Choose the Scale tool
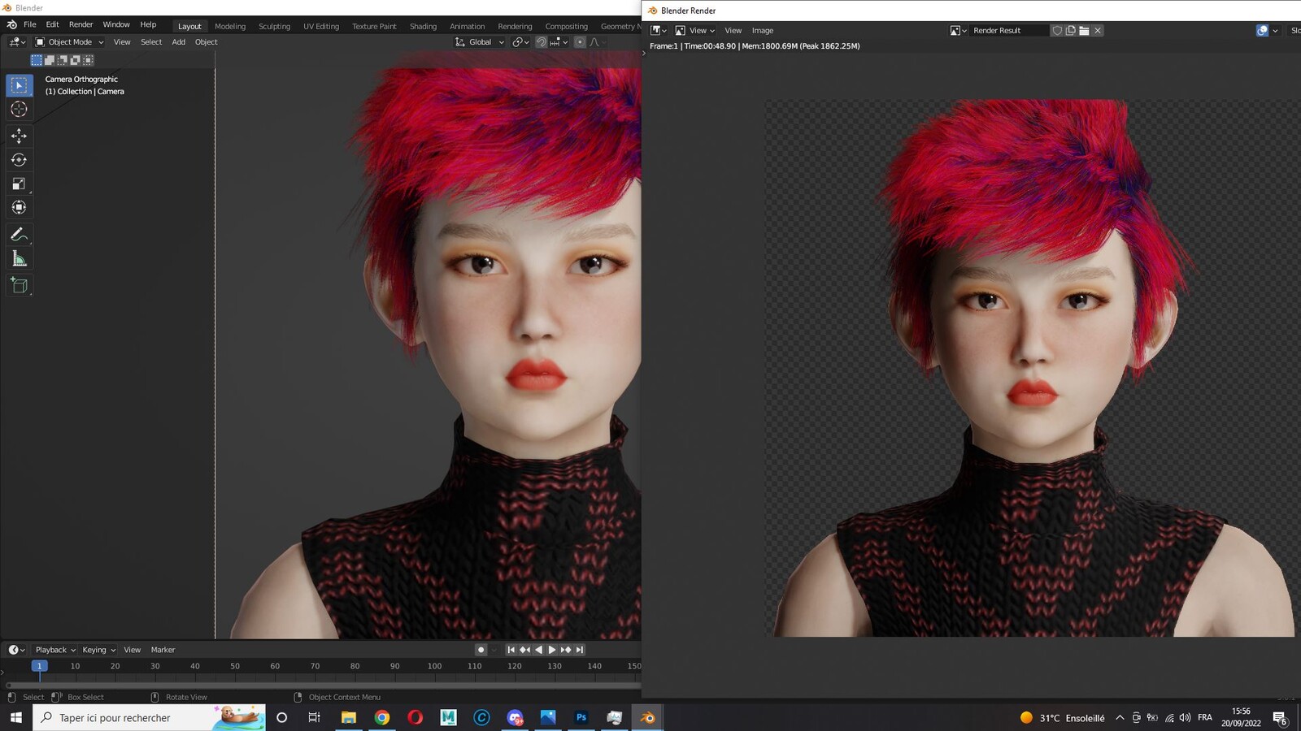1301x731 pixels. (19, 184)
